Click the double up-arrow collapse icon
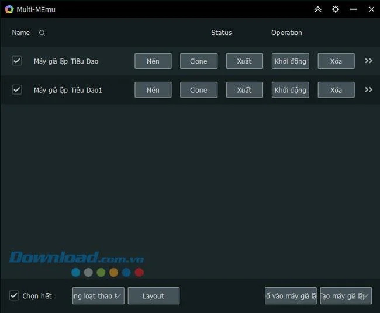The image size is (380, 313). tap(317, 9)
